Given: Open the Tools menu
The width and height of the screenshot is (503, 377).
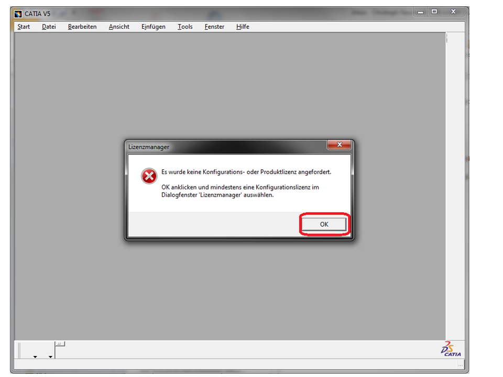Looking at the screenshot, I should (185, 27).
